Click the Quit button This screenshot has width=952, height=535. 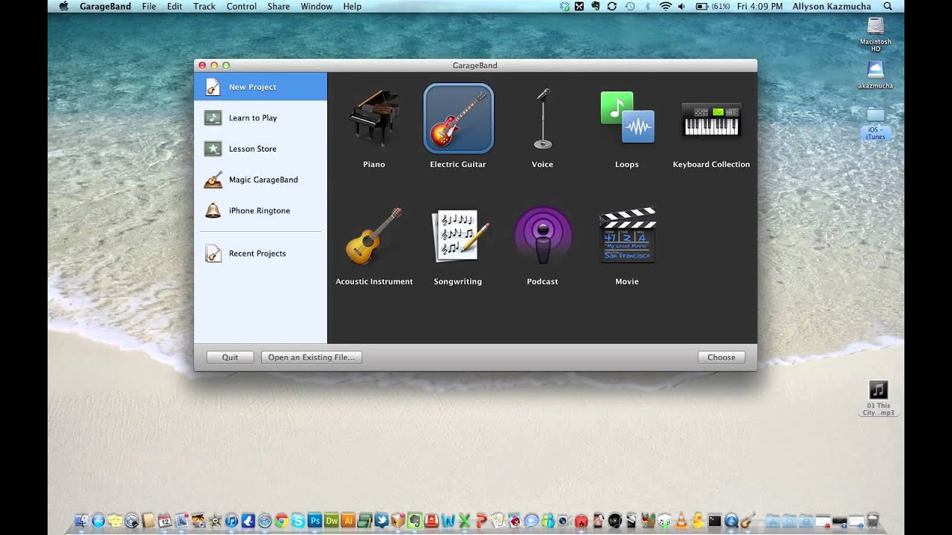(230, 357)
